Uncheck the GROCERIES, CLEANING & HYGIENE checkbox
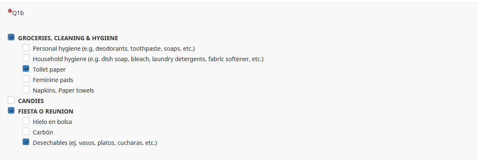 pos(11,37)
